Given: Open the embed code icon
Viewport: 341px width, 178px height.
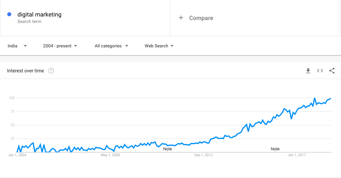Looking at the screenshot, I should click(320, 71).
